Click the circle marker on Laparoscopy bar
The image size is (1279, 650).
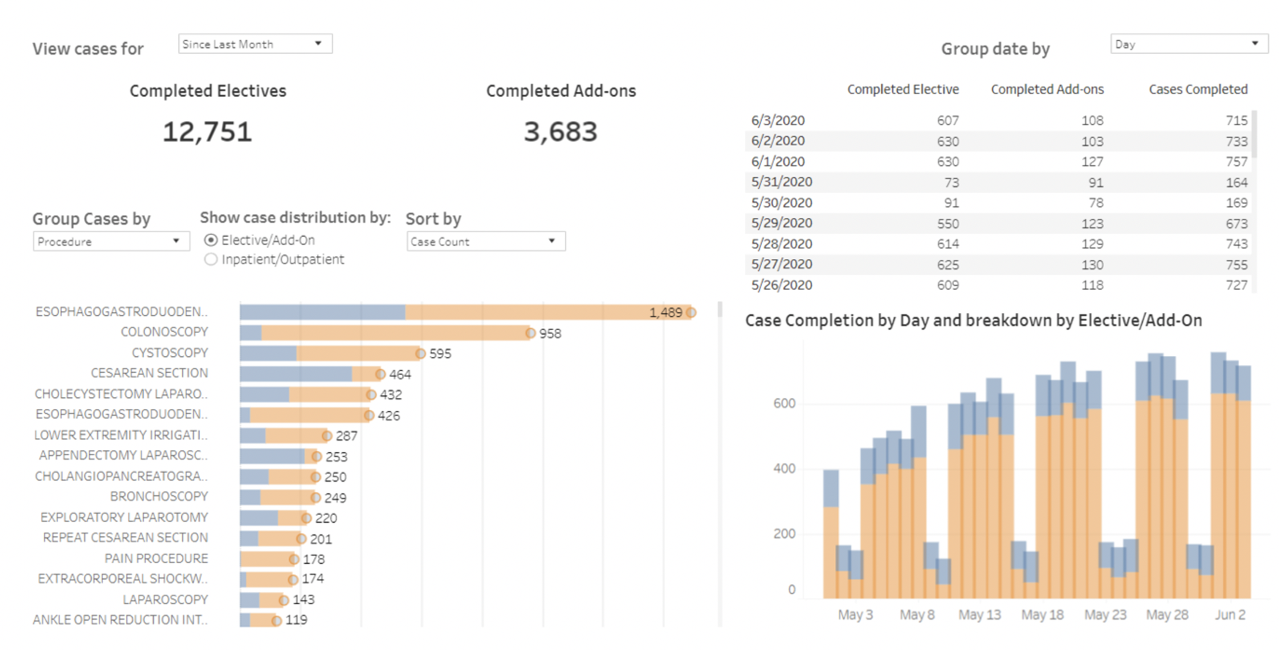coord(283,600)
